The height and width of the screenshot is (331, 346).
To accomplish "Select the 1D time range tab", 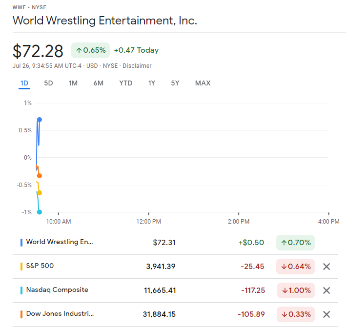I will [x=24, y=83].
